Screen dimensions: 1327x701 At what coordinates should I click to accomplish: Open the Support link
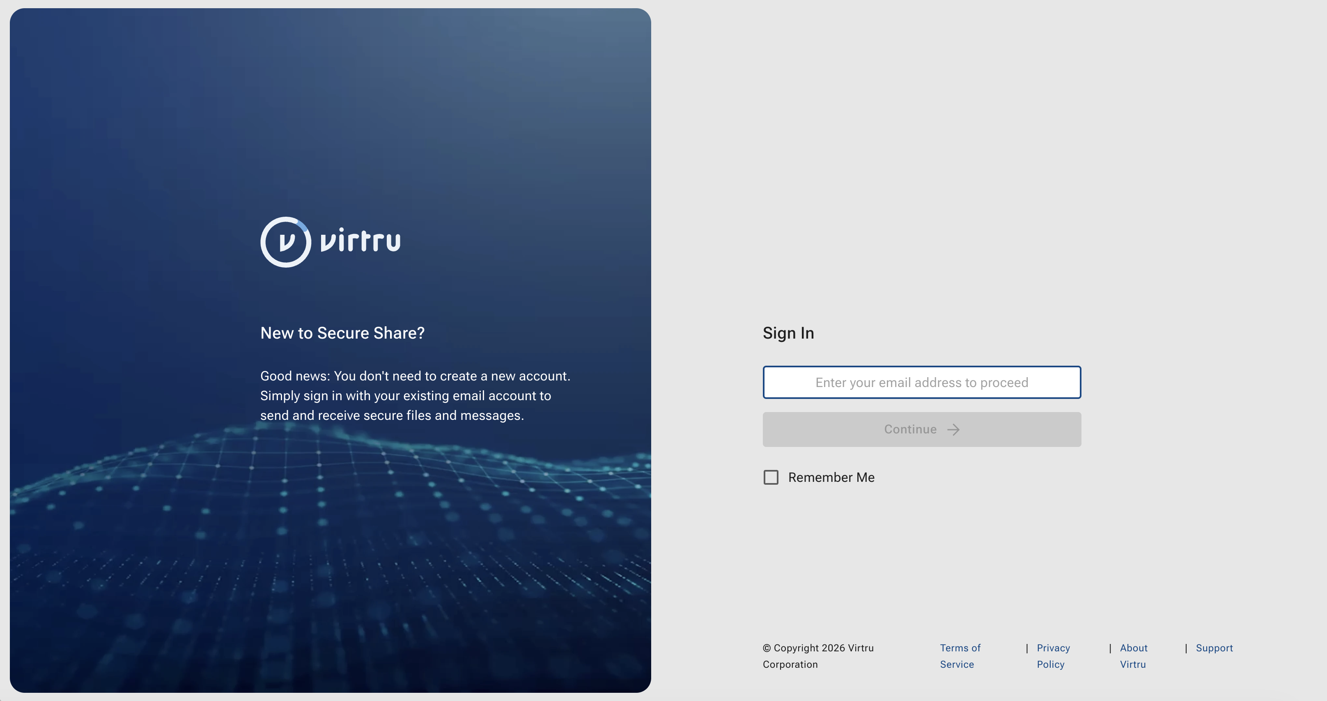[1214, 648]
